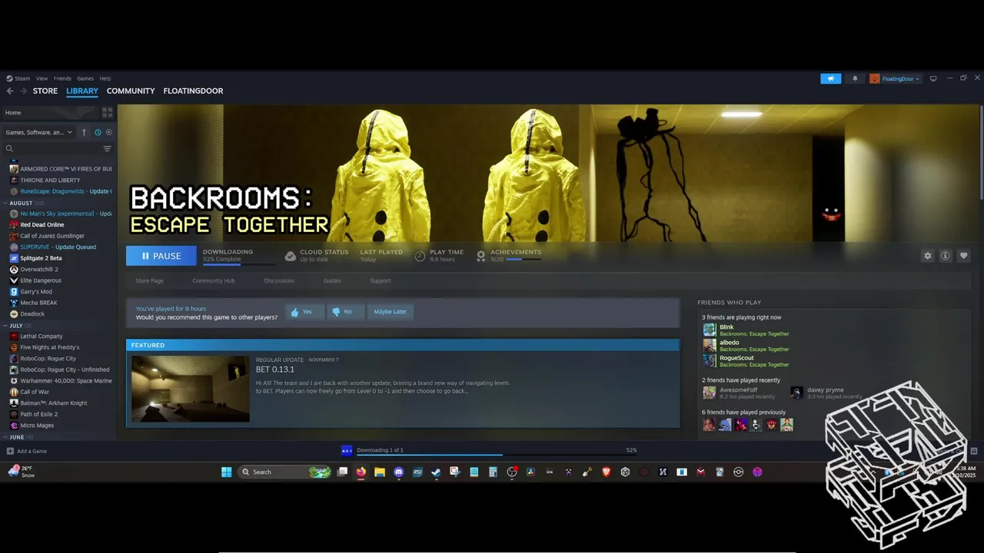984x553 pixels.
Task: Click the sort ascending arrow in library sidebar
Action: click(x=84, y=132)
